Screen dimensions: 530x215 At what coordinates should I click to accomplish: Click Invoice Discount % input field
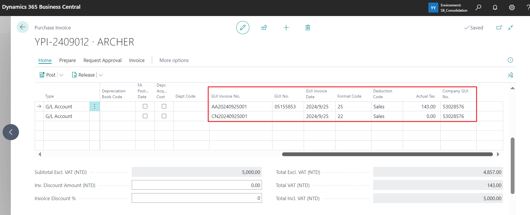click(x=197, y=198)
